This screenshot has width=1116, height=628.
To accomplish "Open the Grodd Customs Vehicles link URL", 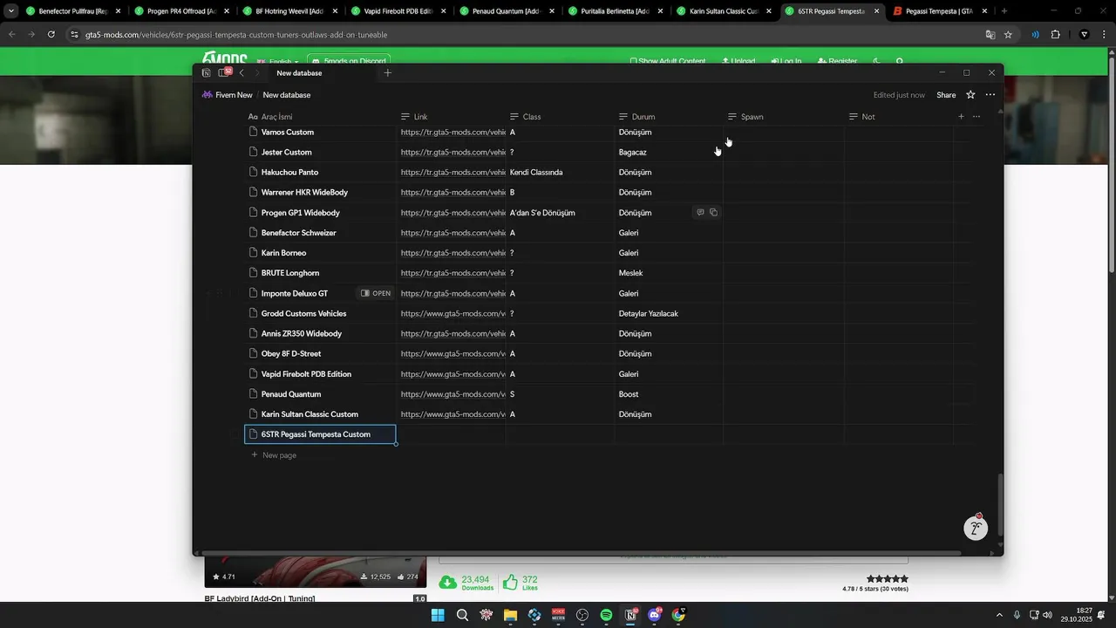I will pos(453,314).
